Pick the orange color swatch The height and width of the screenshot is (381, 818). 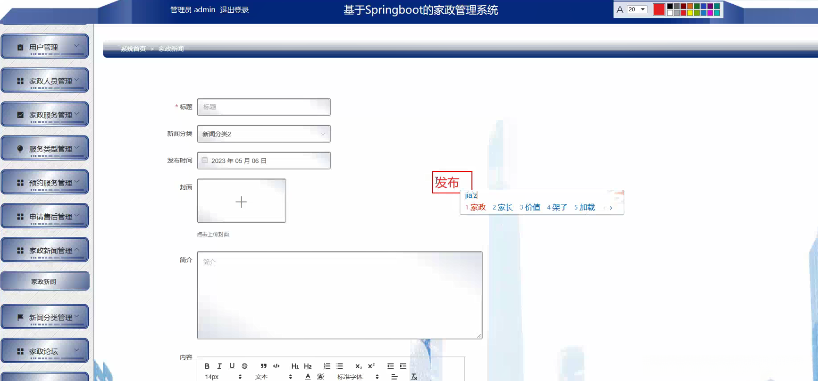pos(690,7)
